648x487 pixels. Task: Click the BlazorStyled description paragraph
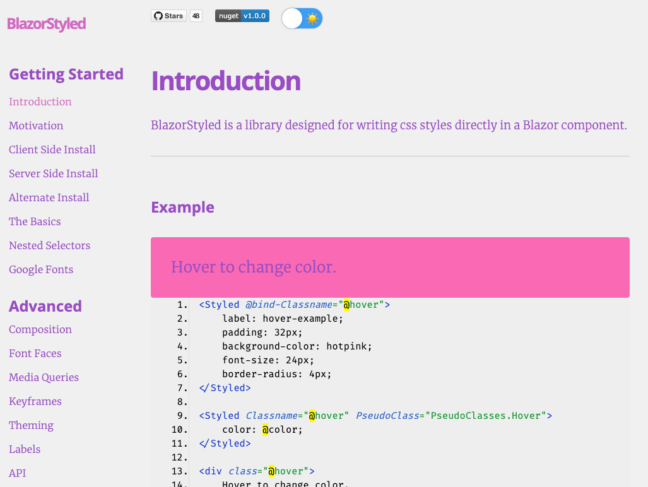pyautogui.click(x=389, y=125)
